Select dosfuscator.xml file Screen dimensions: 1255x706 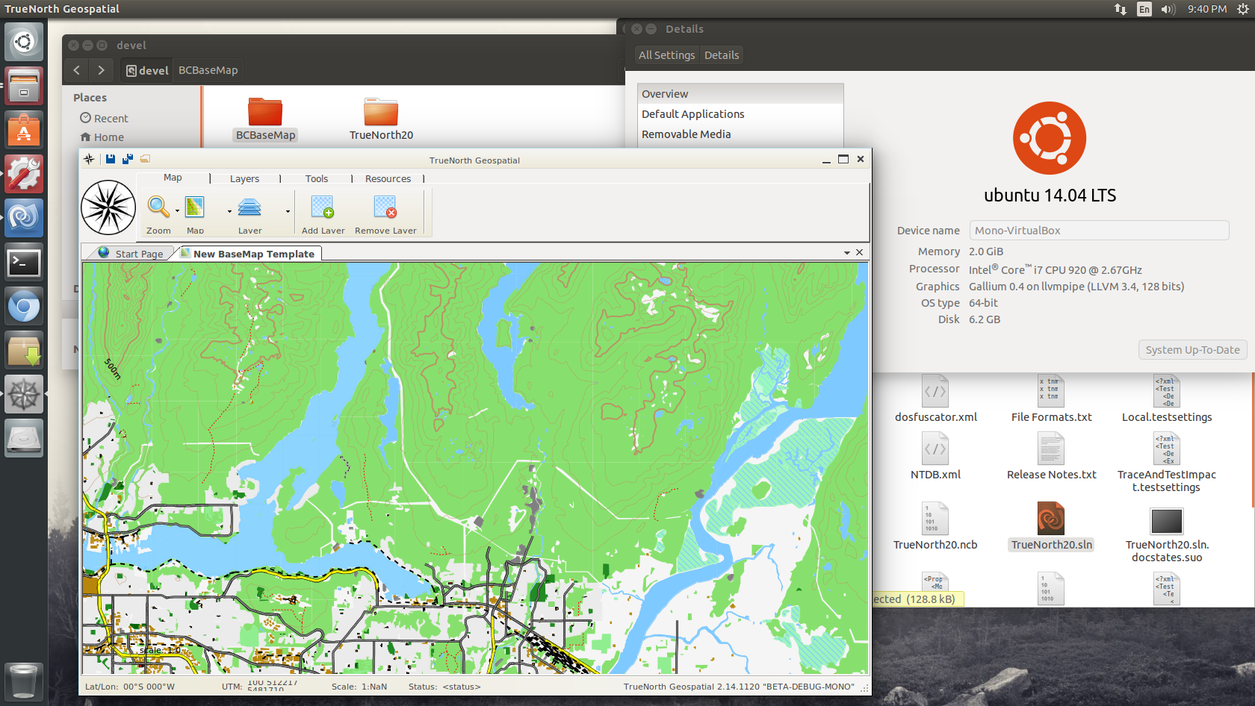pos(936,399)
